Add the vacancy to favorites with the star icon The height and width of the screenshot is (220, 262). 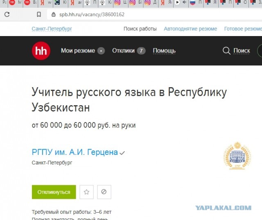click(x=86, y=192)
